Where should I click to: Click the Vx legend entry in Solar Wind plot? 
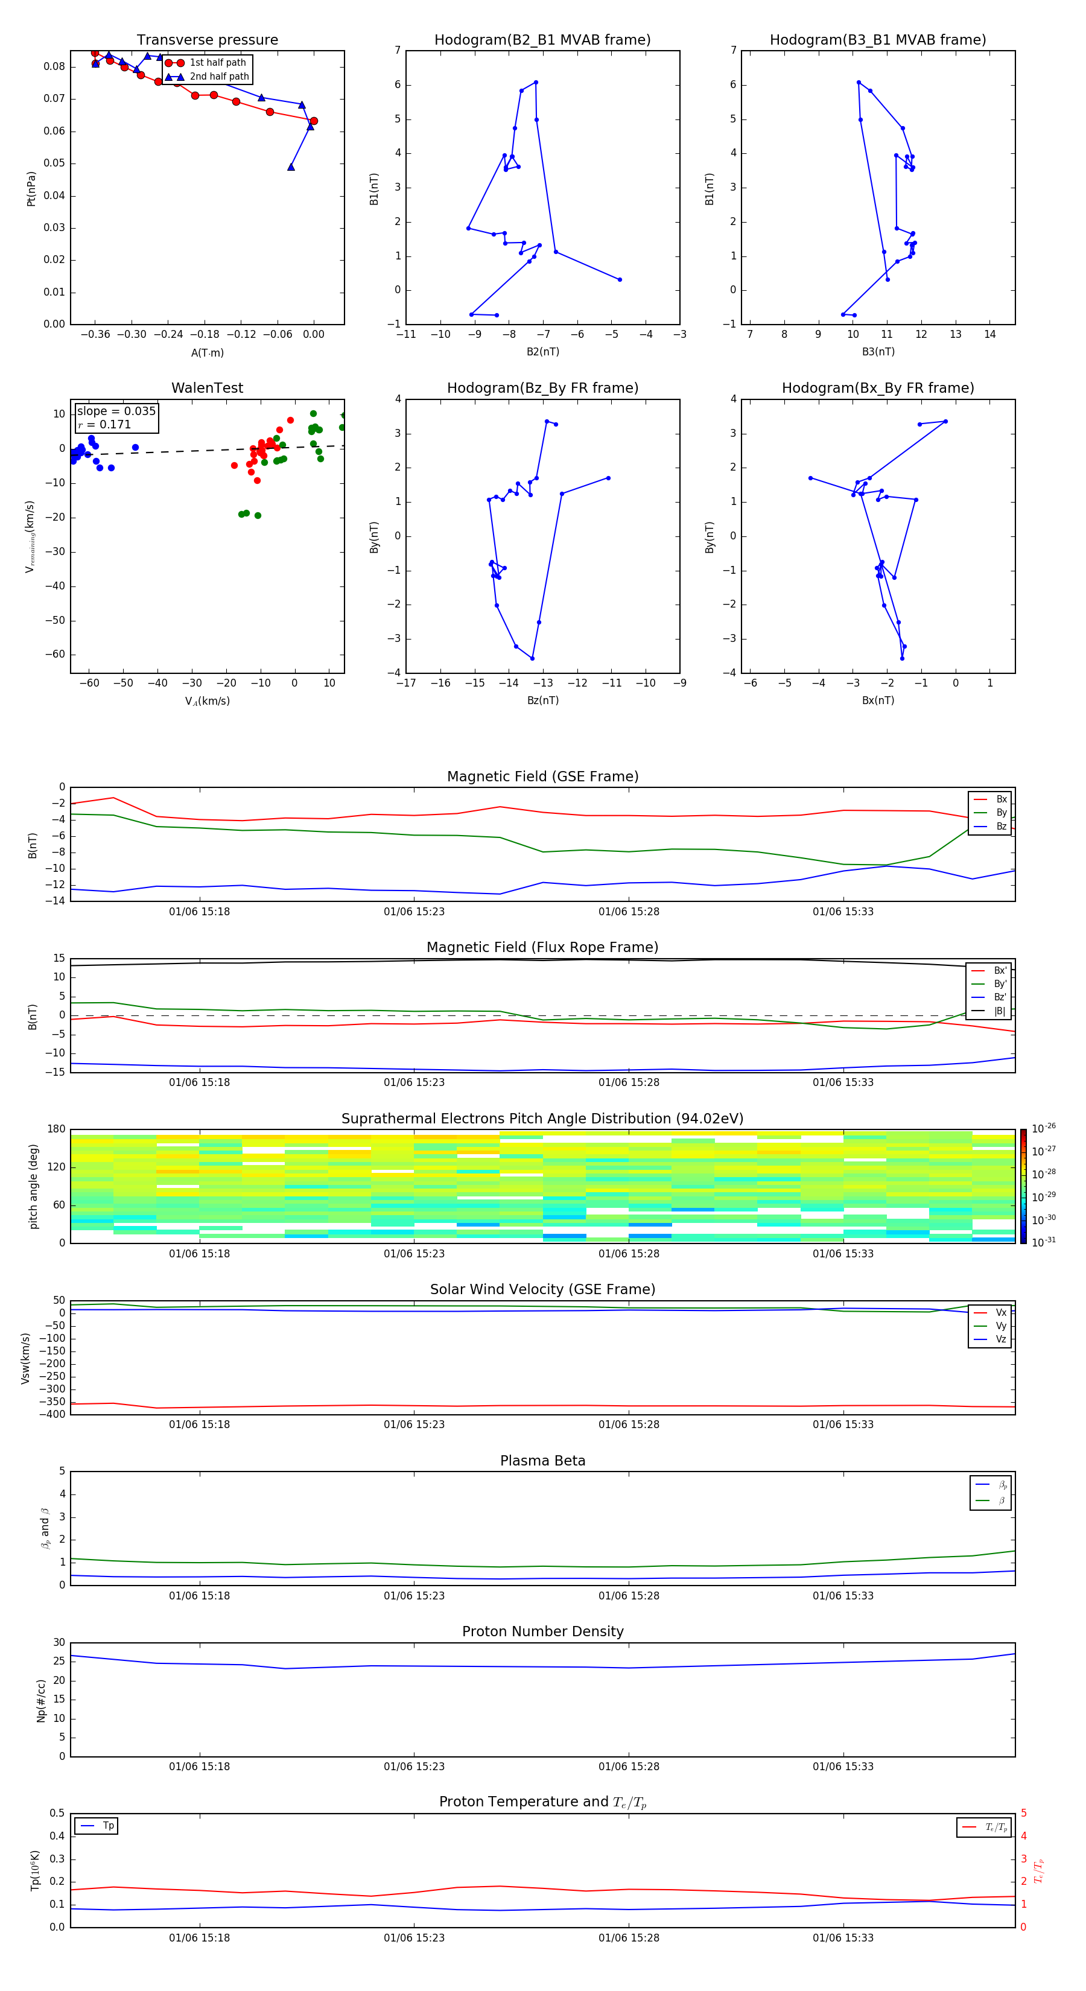(990, 1312)
